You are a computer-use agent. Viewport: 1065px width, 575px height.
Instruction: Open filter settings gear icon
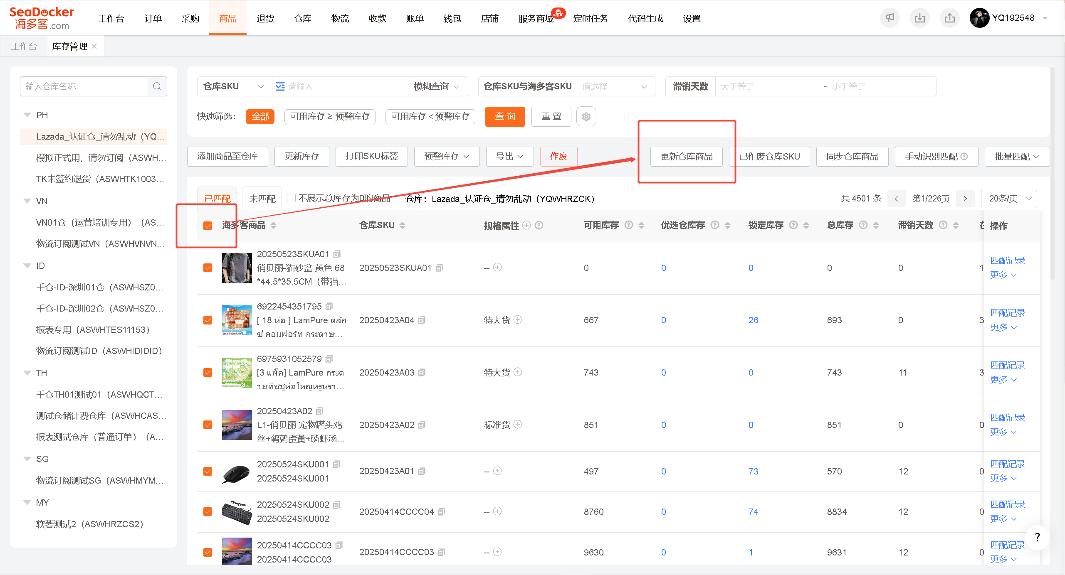(586, 117)
